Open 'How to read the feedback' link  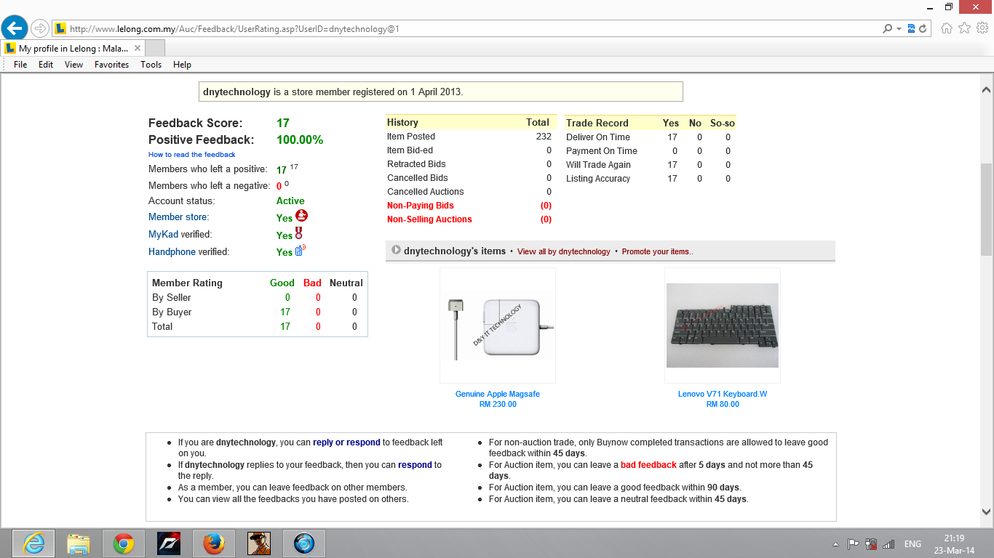pos(192,155)
